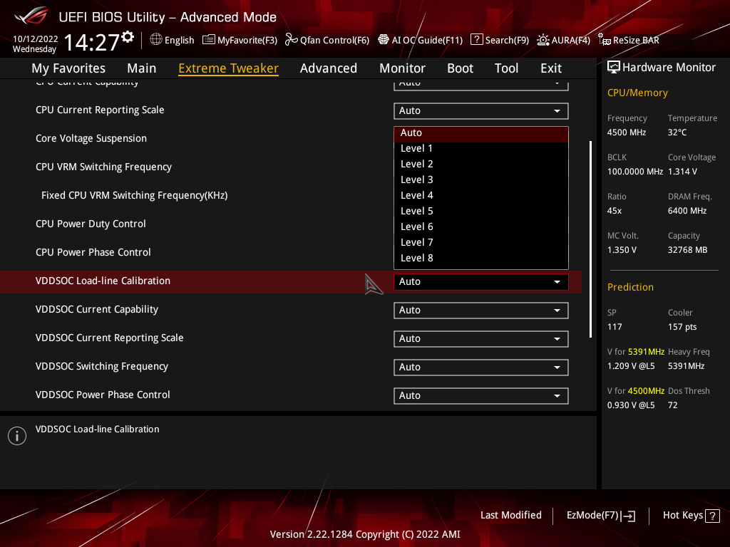
Task: Go to the Exit tab
Action: (551, 68)
